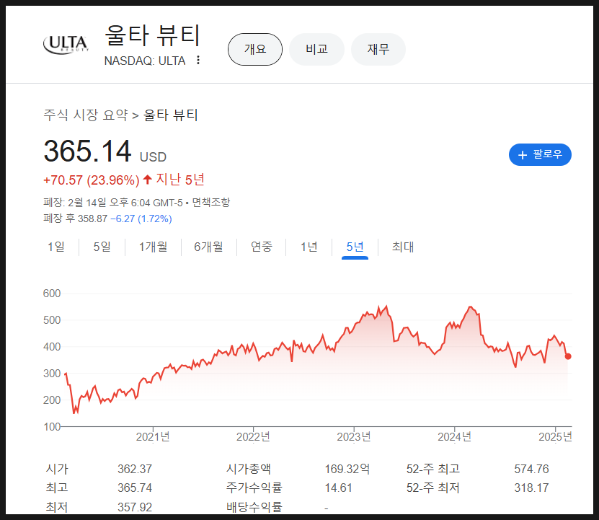The image size is (599, 520).
Task: Switch chart to 1개월 range
Action: click(154, 247)
